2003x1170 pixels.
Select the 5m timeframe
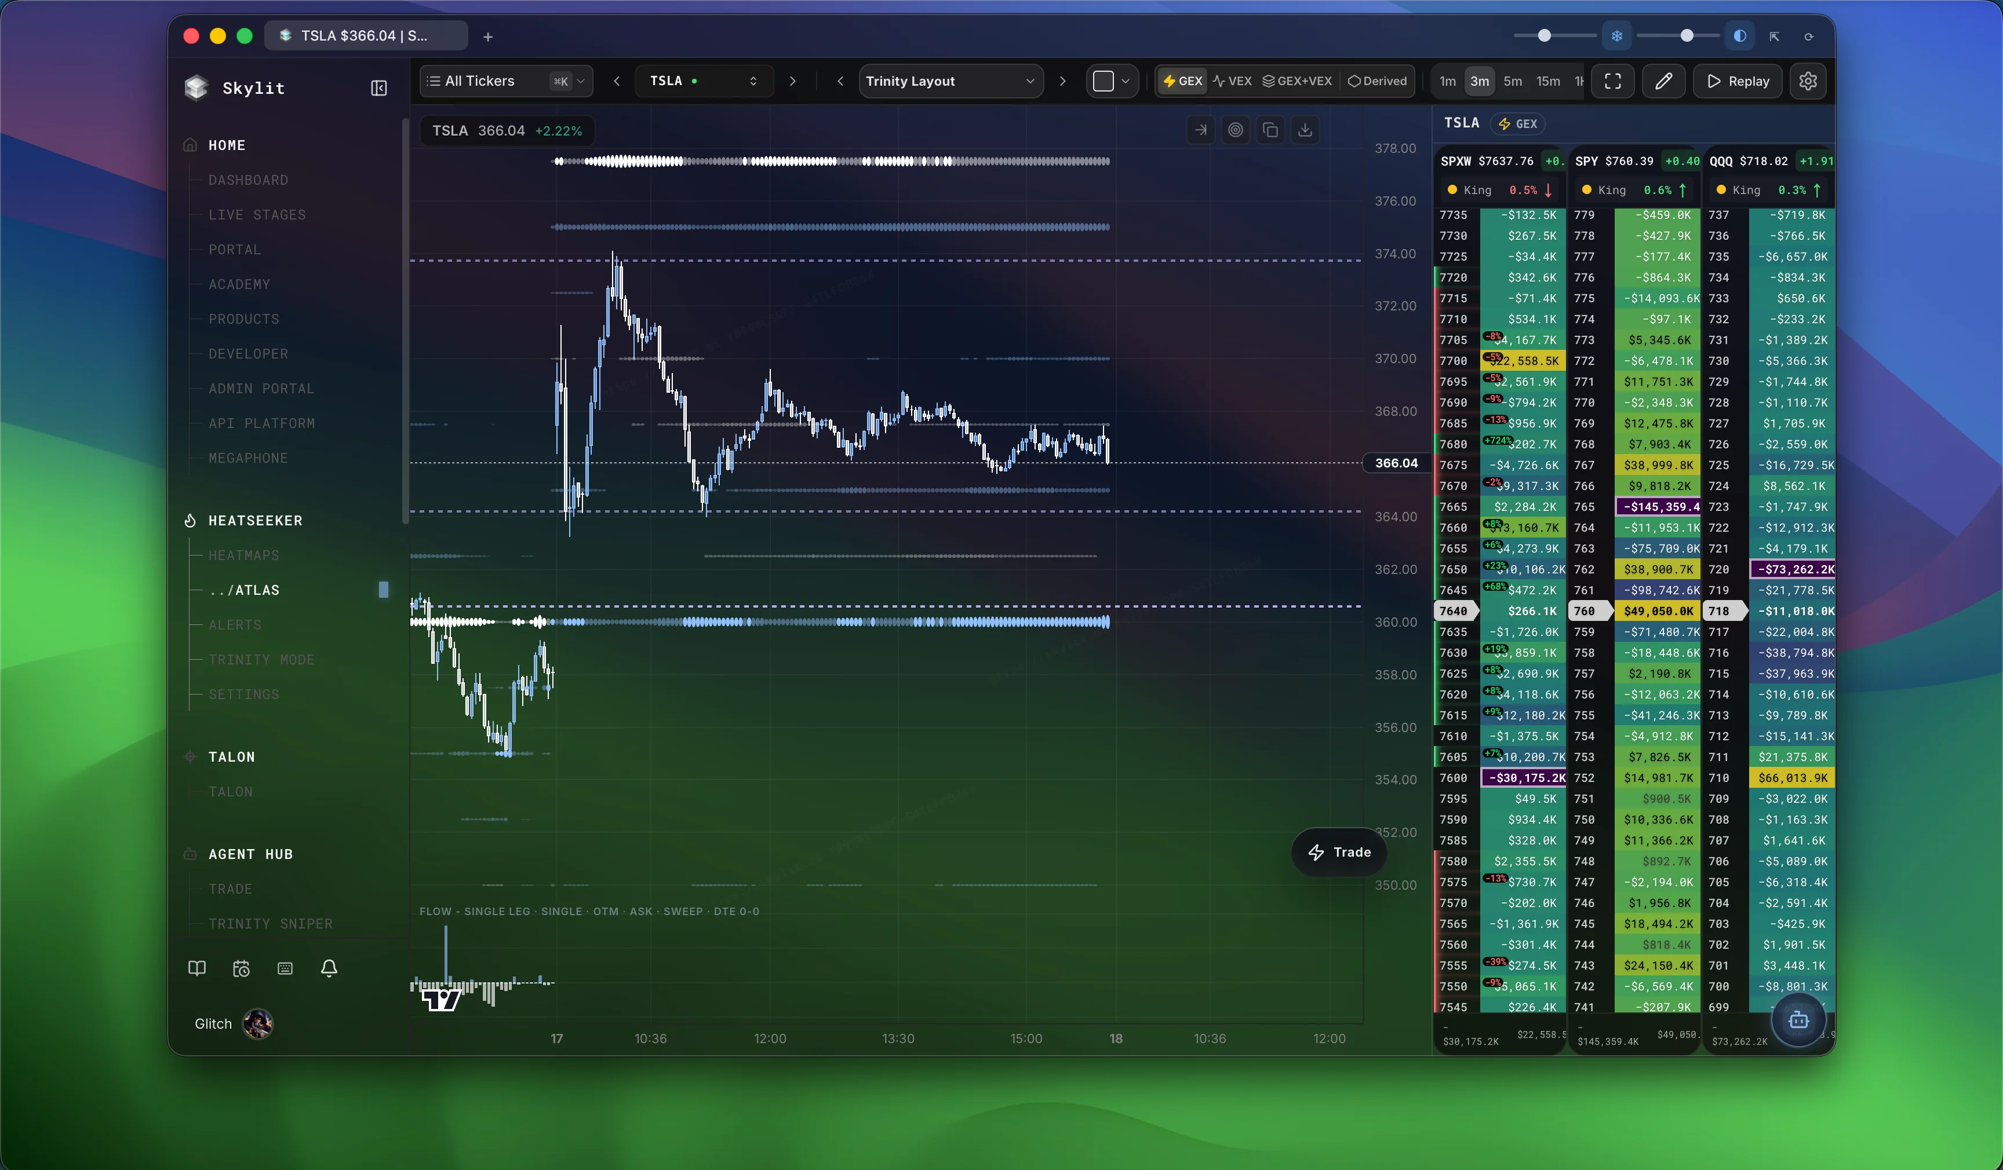tap(1513, 81)
